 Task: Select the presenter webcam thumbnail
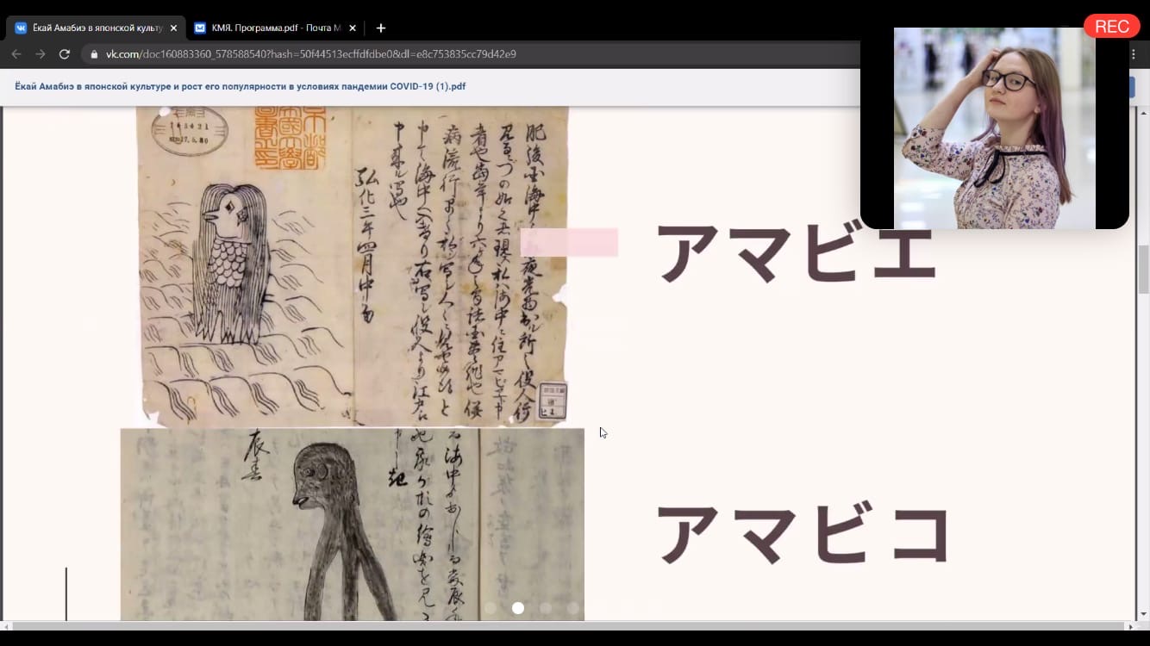pos(995,128)
